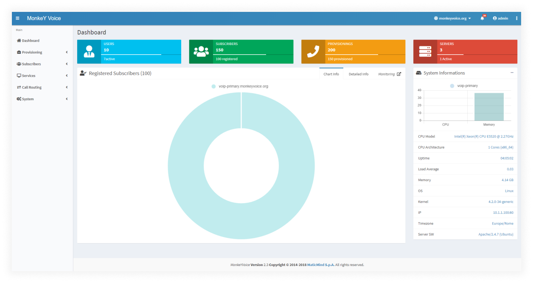This screenshot has width=533, height=283.
Task: Open Provisioning in the sidebar
Action: [42, 52]
